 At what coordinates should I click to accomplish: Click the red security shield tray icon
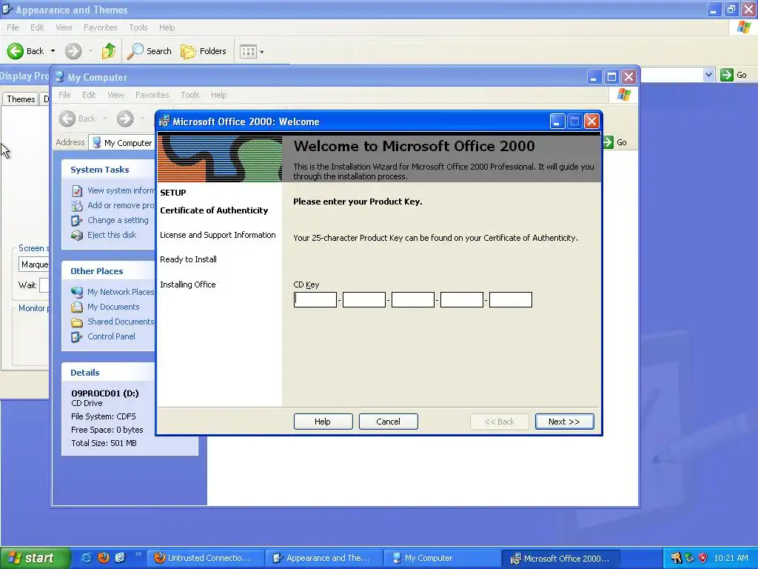[702, 558]
